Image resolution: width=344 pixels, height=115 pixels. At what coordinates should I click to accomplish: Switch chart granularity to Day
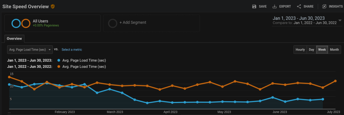click(x=311, y=50)
